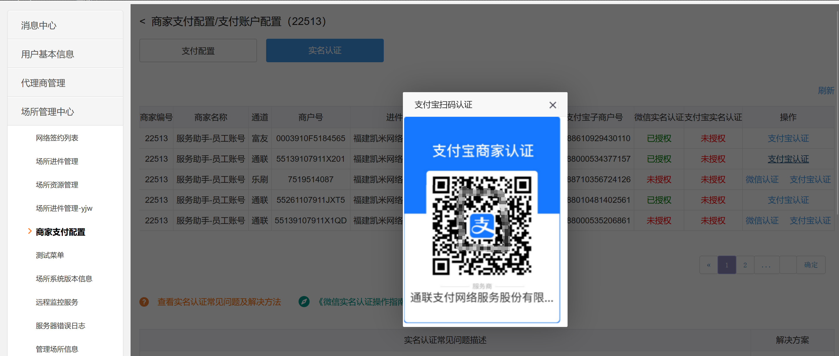The image size is (839, 356).
Task: Click 未授权 WeChat status in 乐刷 row
Action: 658,179
